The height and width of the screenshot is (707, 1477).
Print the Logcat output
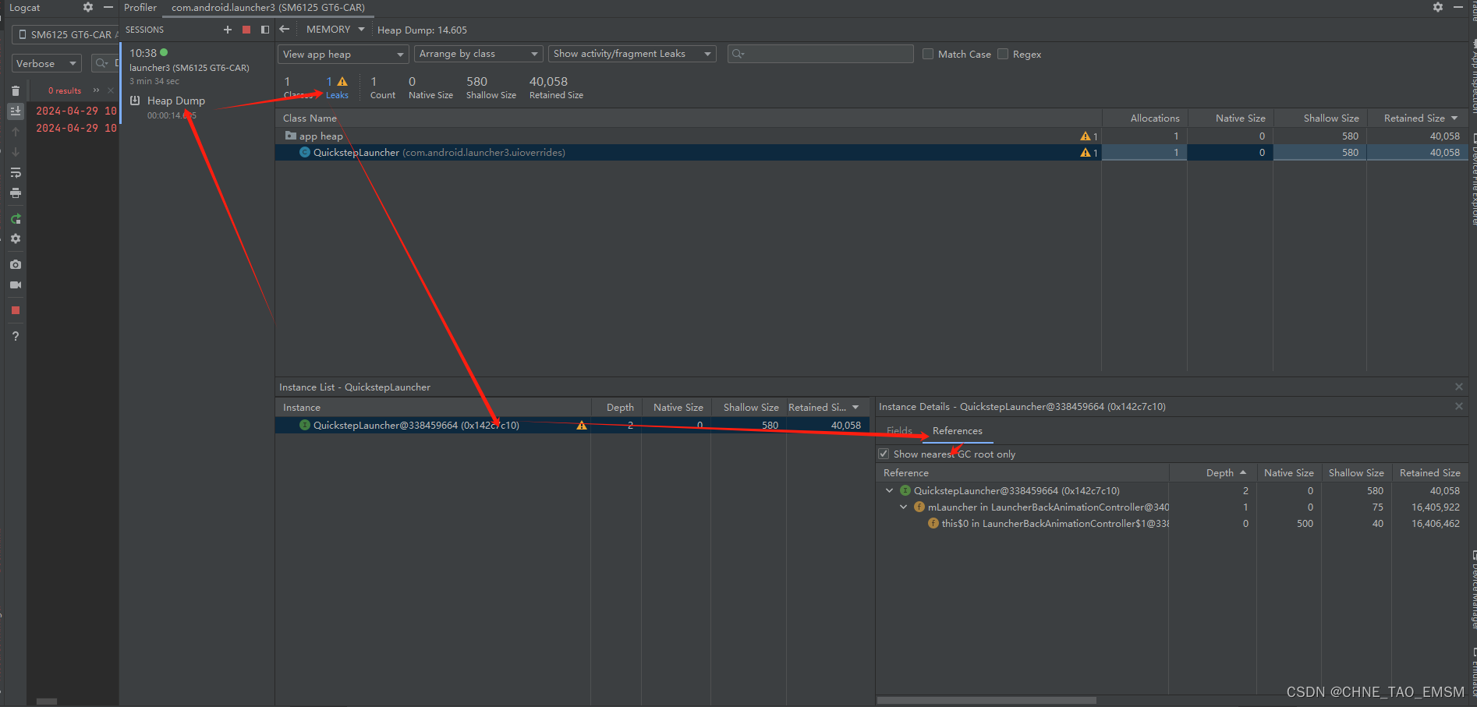point(16,193)
